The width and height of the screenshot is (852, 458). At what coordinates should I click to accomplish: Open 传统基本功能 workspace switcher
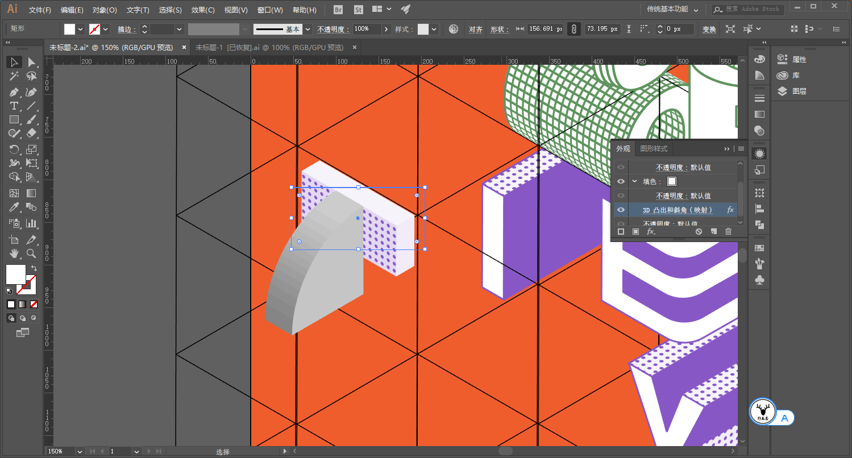[x=673, y=9]
